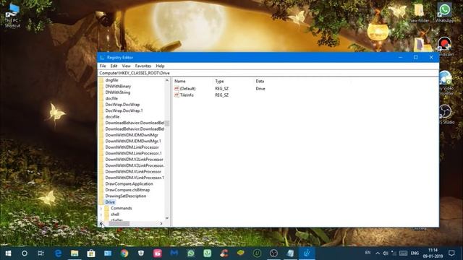Select the (Default) value name
The height and width of the screenshot is (260, 463).
(x=188, y=89)
